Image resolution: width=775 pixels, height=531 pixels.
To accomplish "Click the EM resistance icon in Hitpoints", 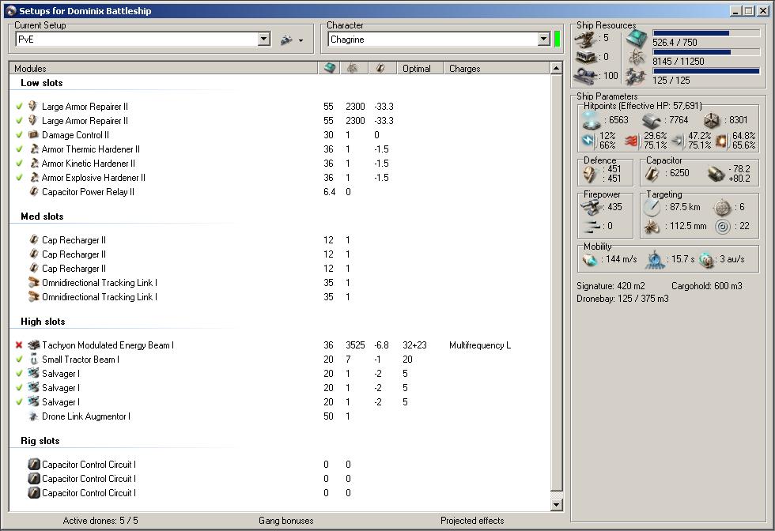I will [588, 141].
